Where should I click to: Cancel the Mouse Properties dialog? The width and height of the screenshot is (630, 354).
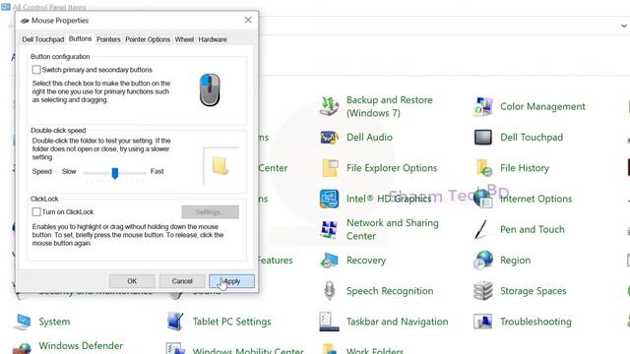click(x=182, y=281)
